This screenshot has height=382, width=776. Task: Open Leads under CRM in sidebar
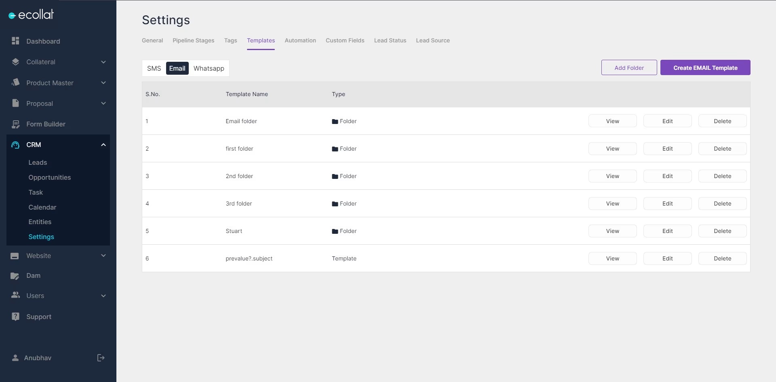[x=38, y=162]
